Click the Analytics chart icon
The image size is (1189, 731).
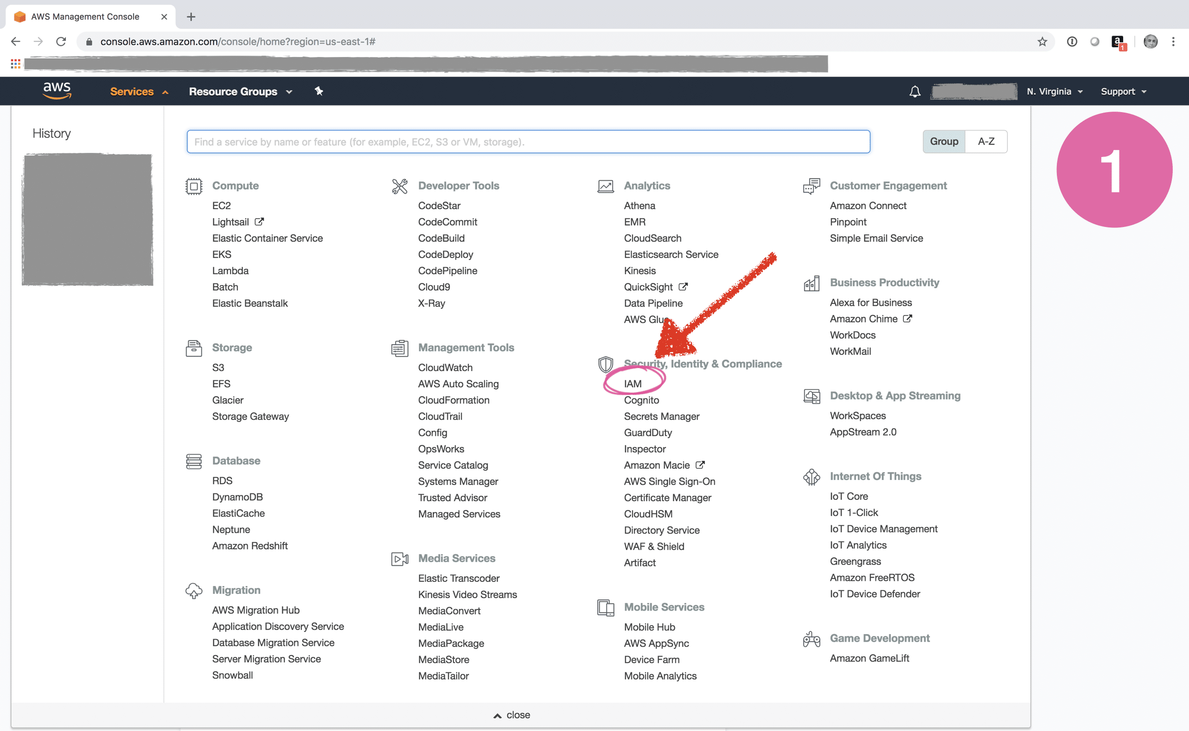click(x=605, y=186)
